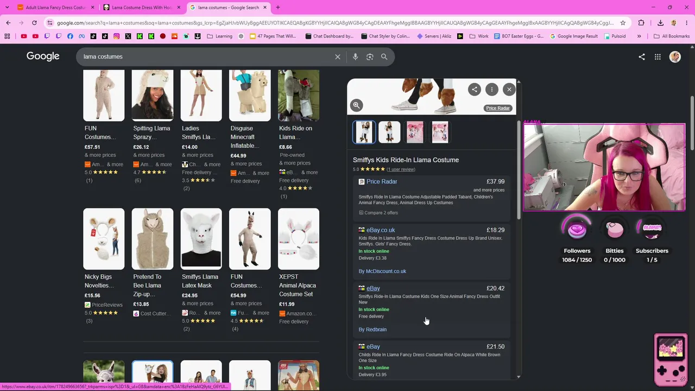Open the Servers | Akliz bookmark
The width and height of the screenshot is (695, 391).
click(x=435, y=36)
